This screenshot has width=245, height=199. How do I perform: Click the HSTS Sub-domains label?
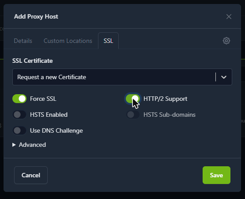click(x=170, y=115)
